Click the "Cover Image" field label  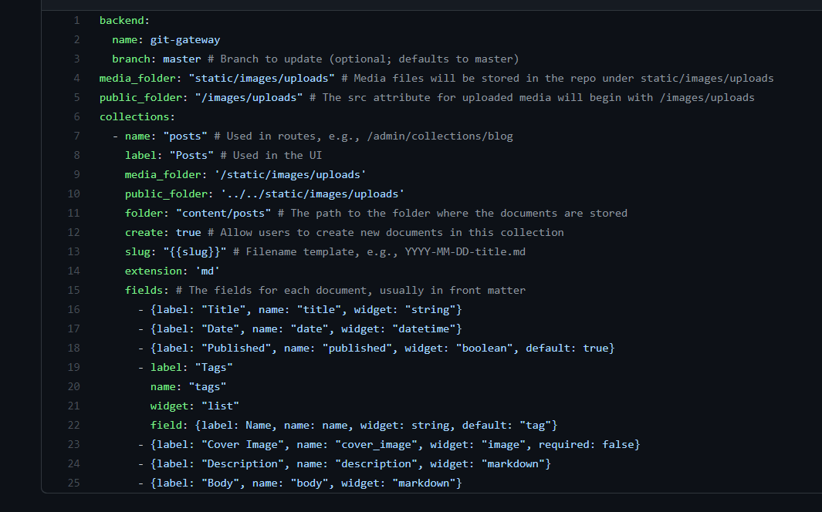[241, 444]
